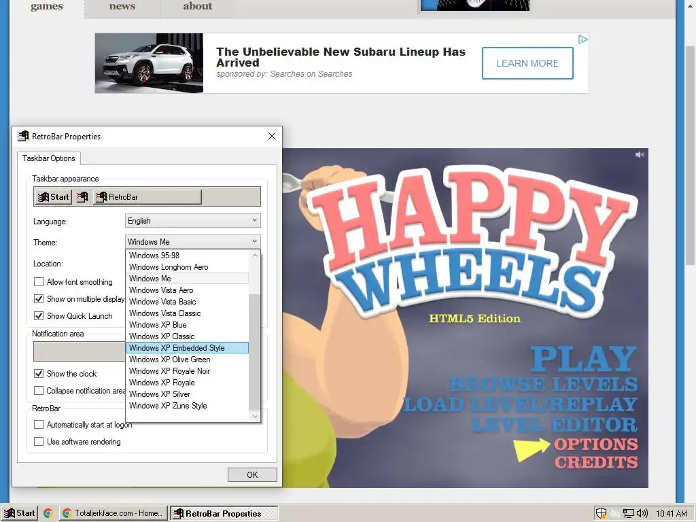Collapse the Theme dropdown showing Windows Me
The height and width of the screenshot is (522, 696).
[x=192, y=242]
